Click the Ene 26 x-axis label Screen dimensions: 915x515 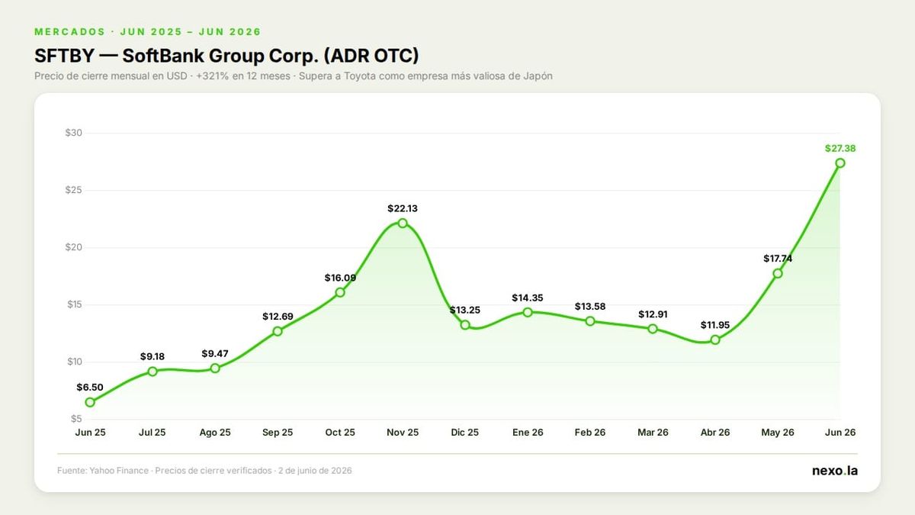click(x=528, y=433)
